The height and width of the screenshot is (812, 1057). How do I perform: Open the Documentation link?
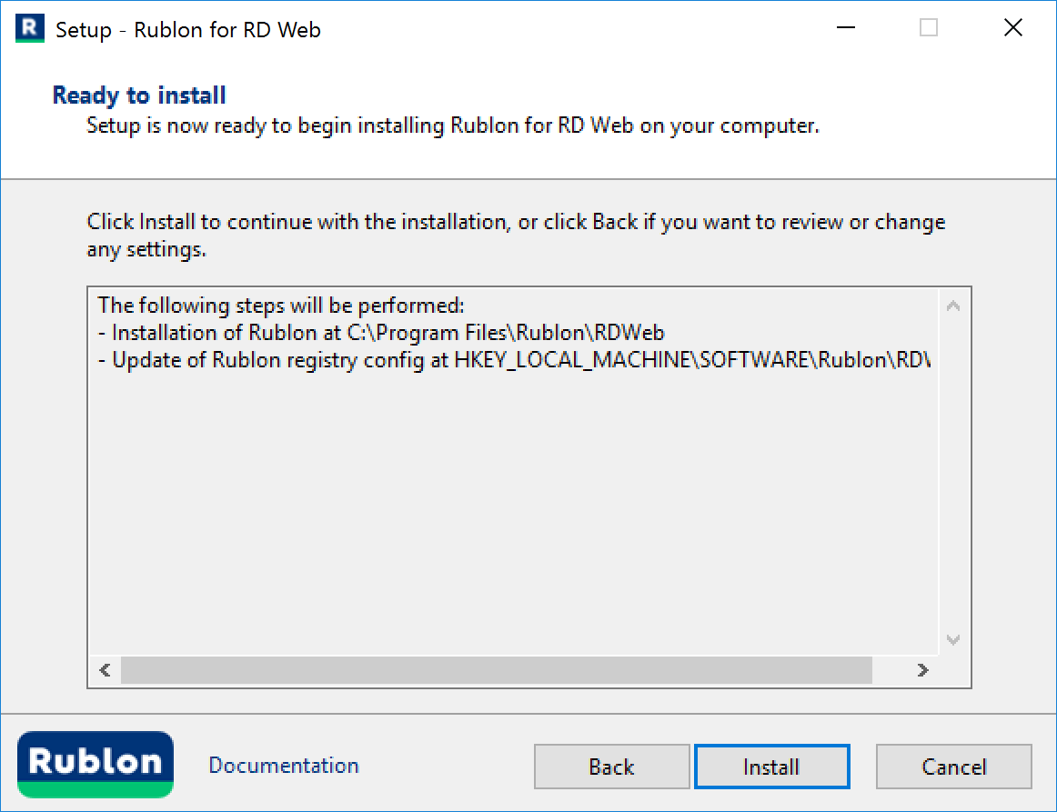284,766
